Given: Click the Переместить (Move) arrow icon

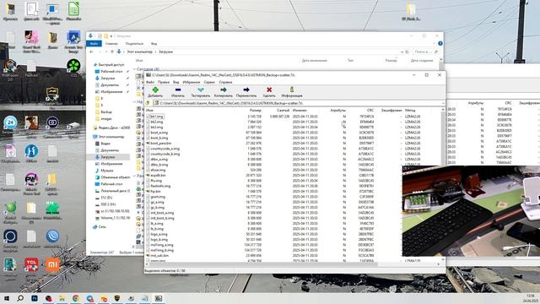Looking at the screenshot, I should coord(246,90).
